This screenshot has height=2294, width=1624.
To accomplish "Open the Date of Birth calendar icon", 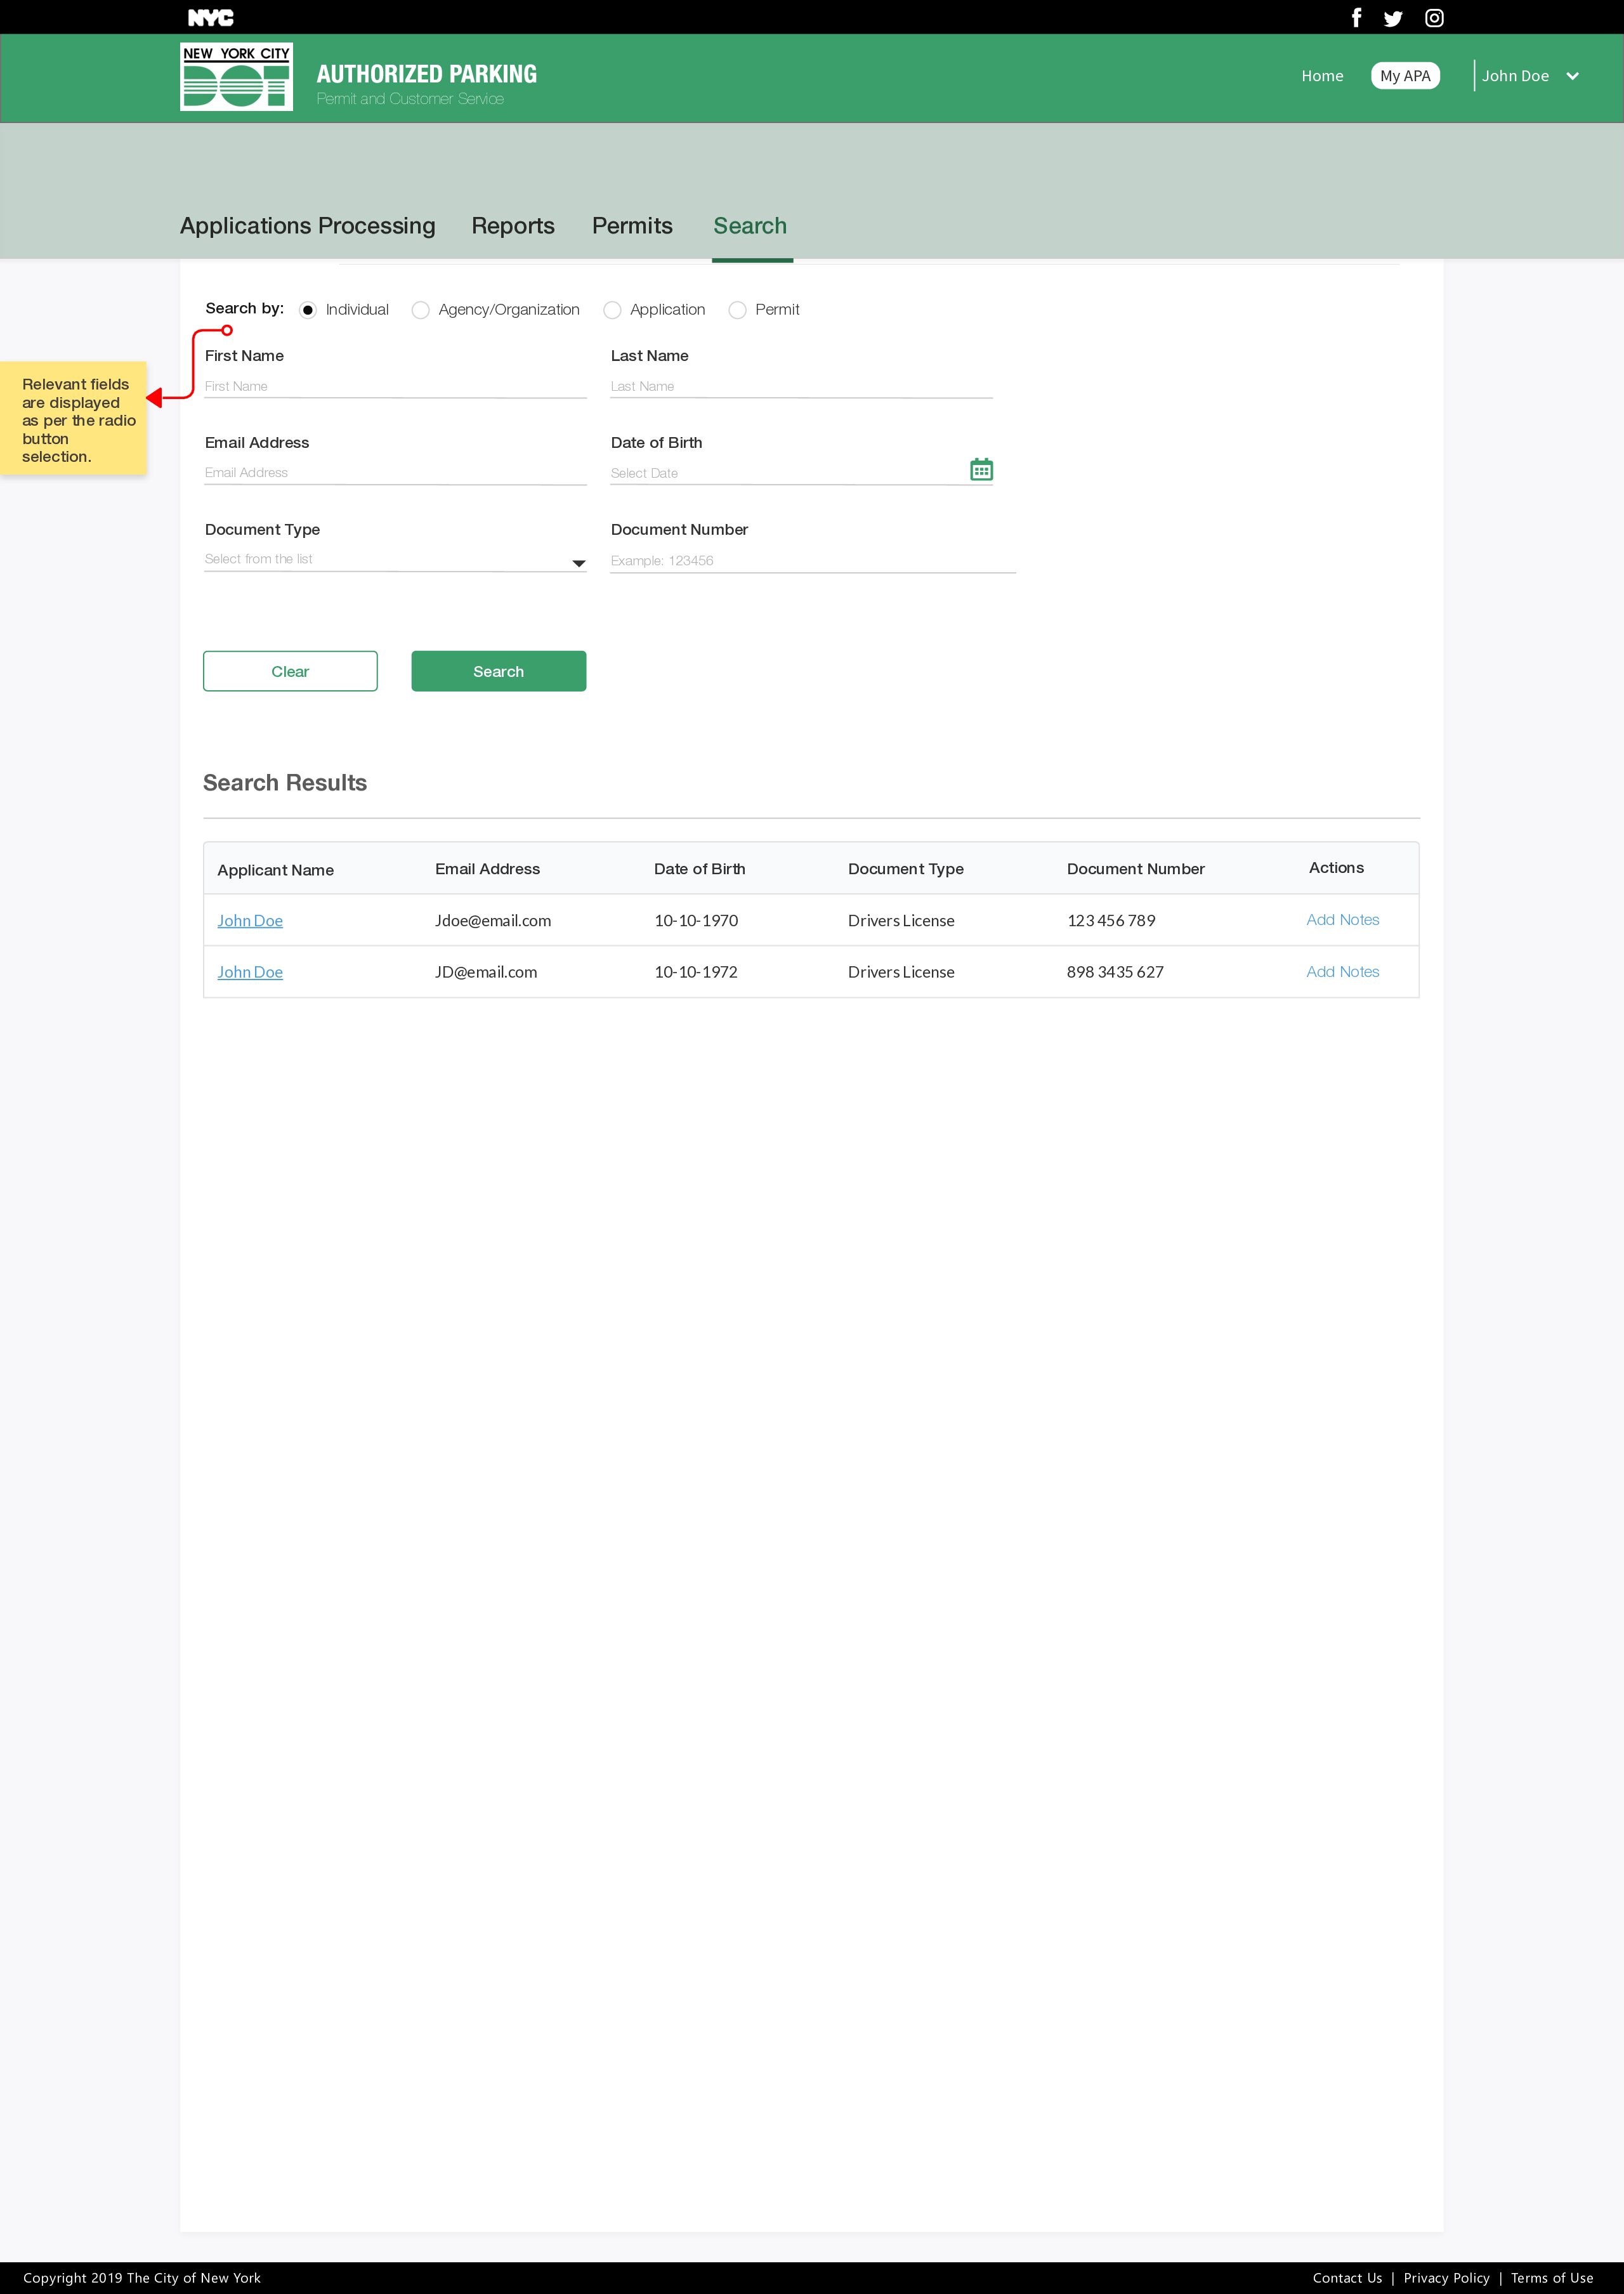I will click(981, 469).
